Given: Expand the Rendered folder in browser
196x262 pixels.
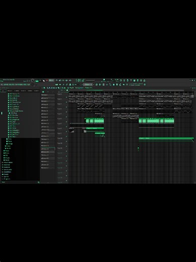Looking at the screenshot, I should (x=7, y=167).
